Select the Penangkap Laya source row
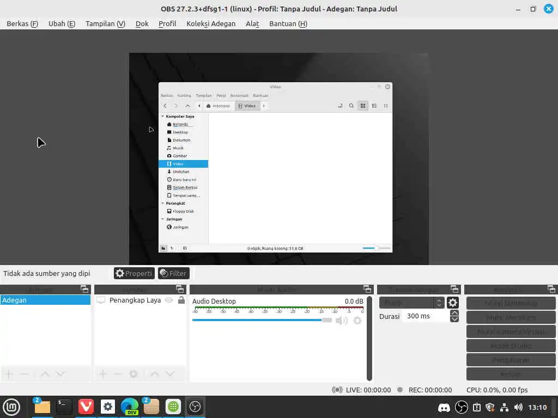Viewport: 558px width, 418px height. [140, 300]
